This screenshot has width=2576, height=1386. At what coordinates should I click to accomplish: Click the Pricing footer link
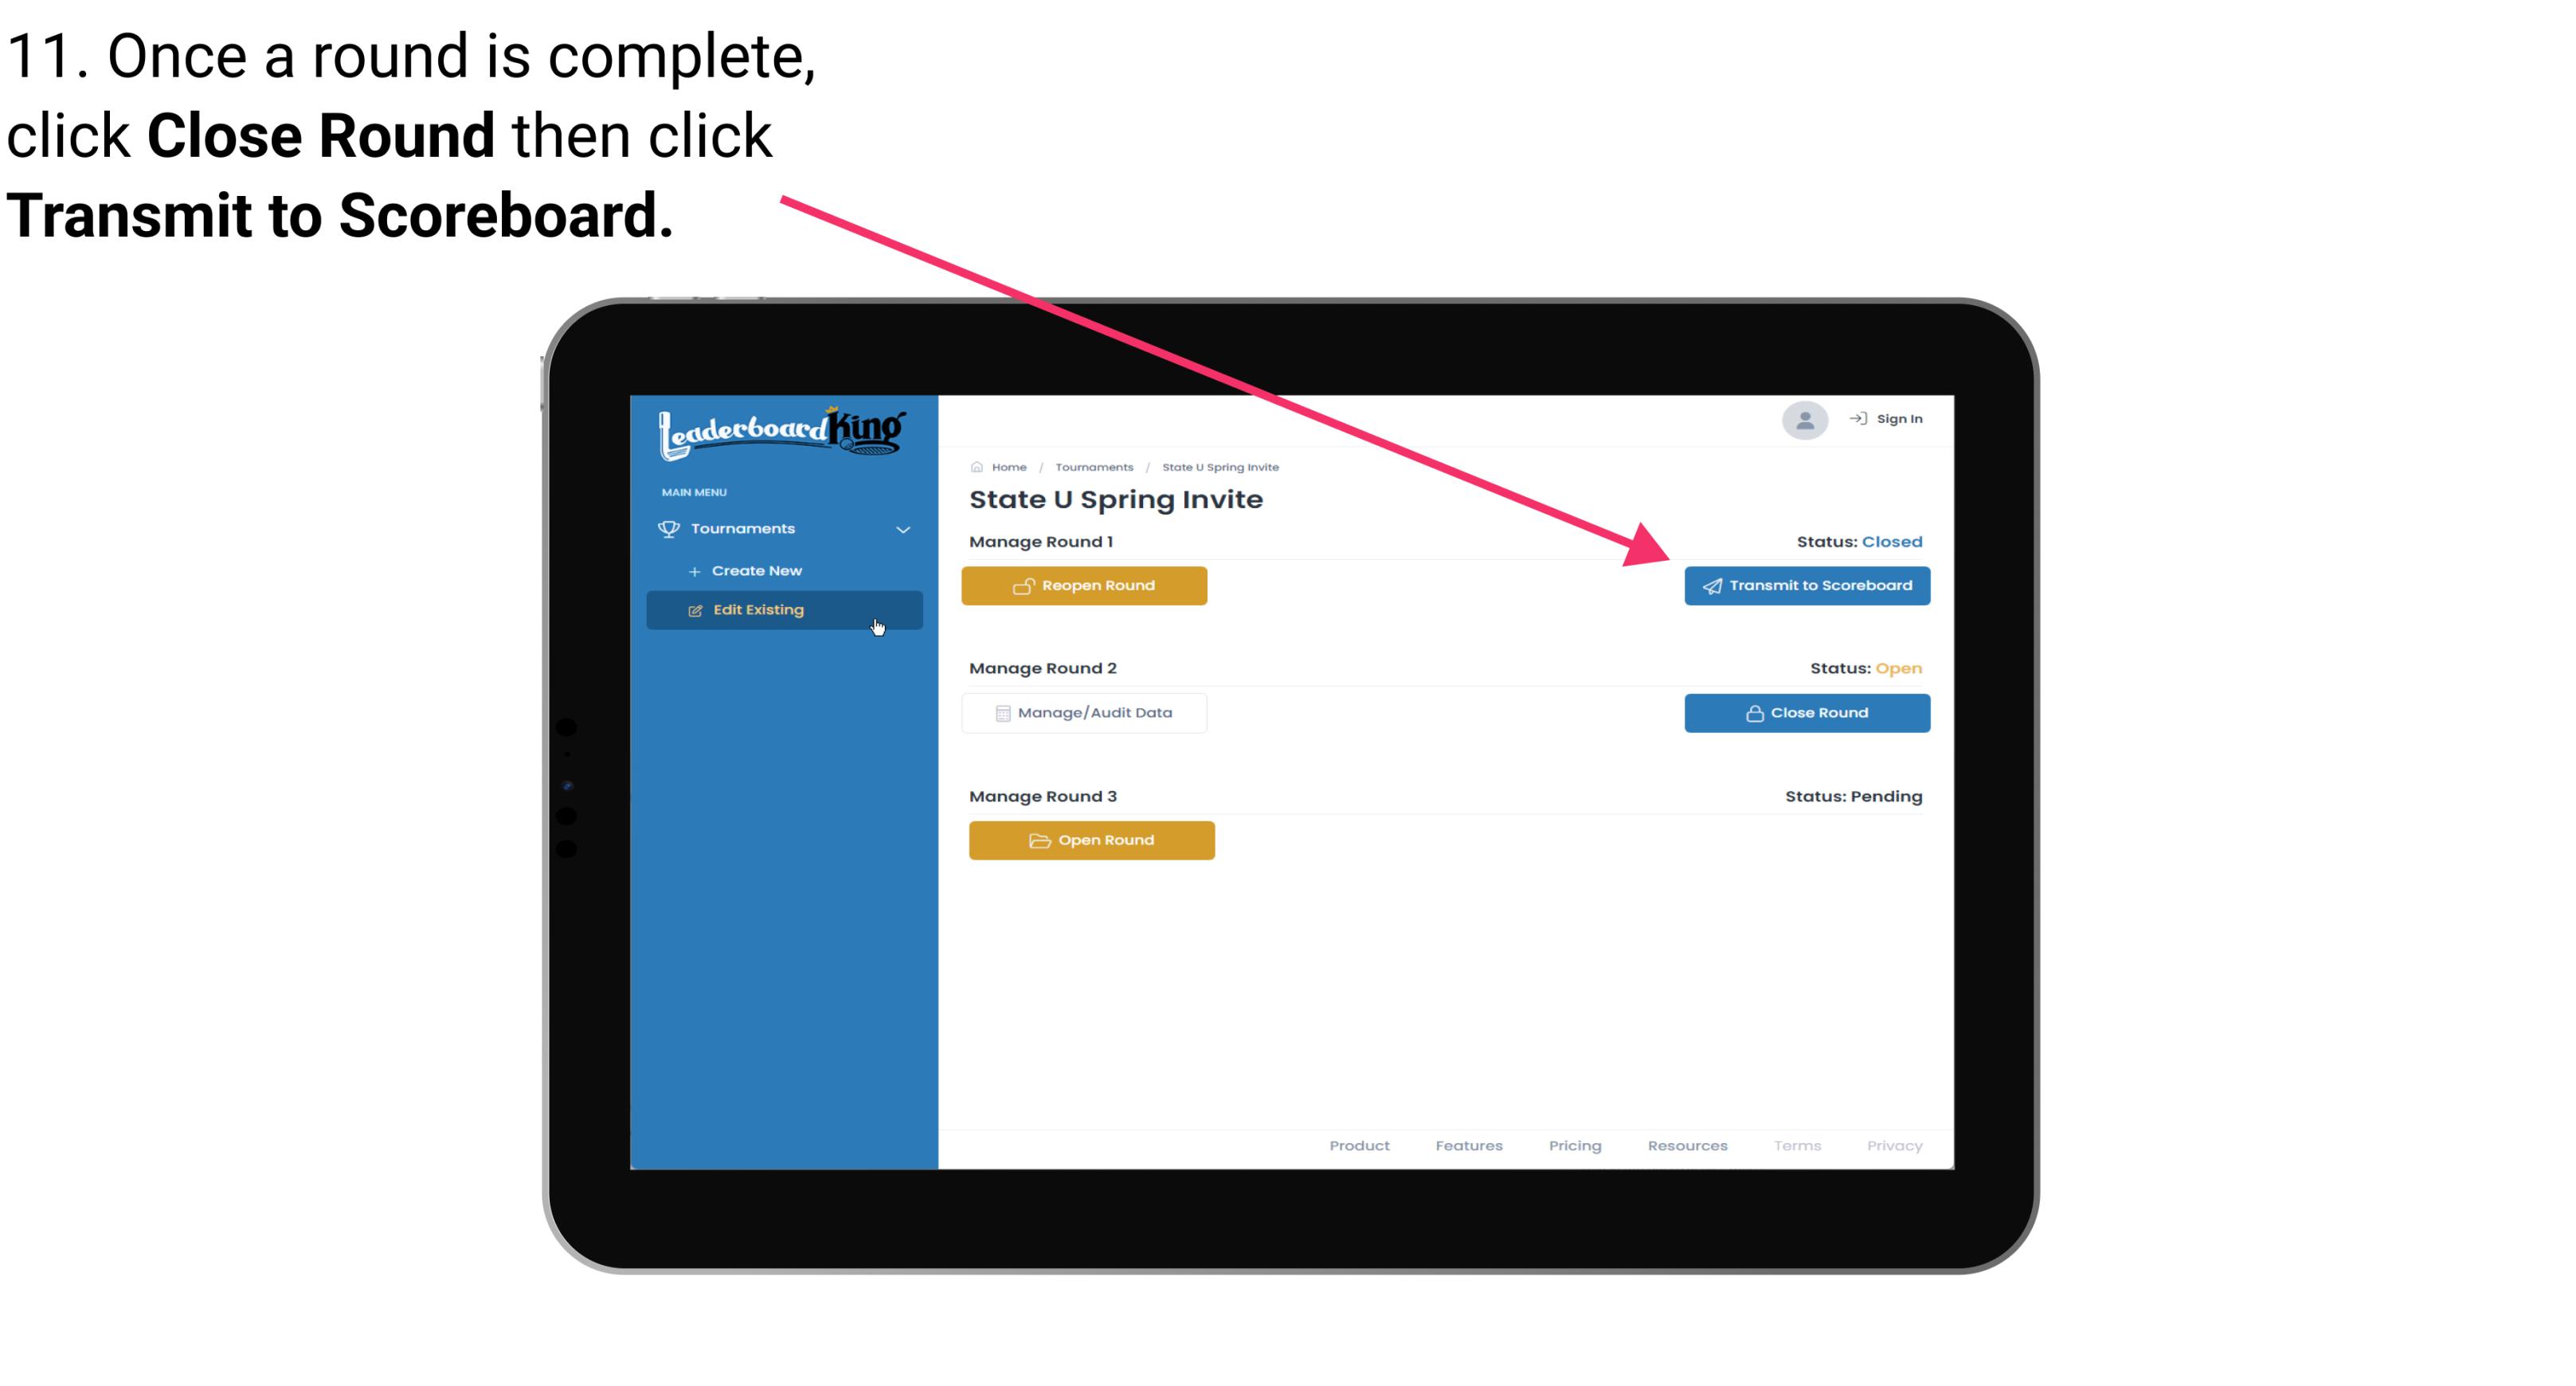(1575, 1145)
